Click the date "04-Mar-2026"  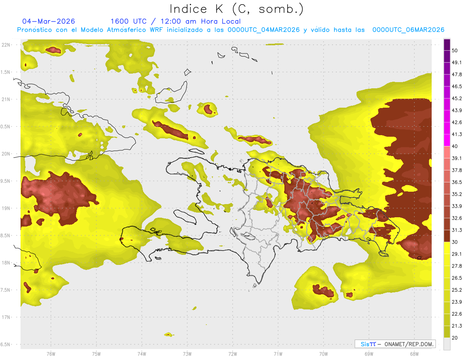(x=49, y=21)
